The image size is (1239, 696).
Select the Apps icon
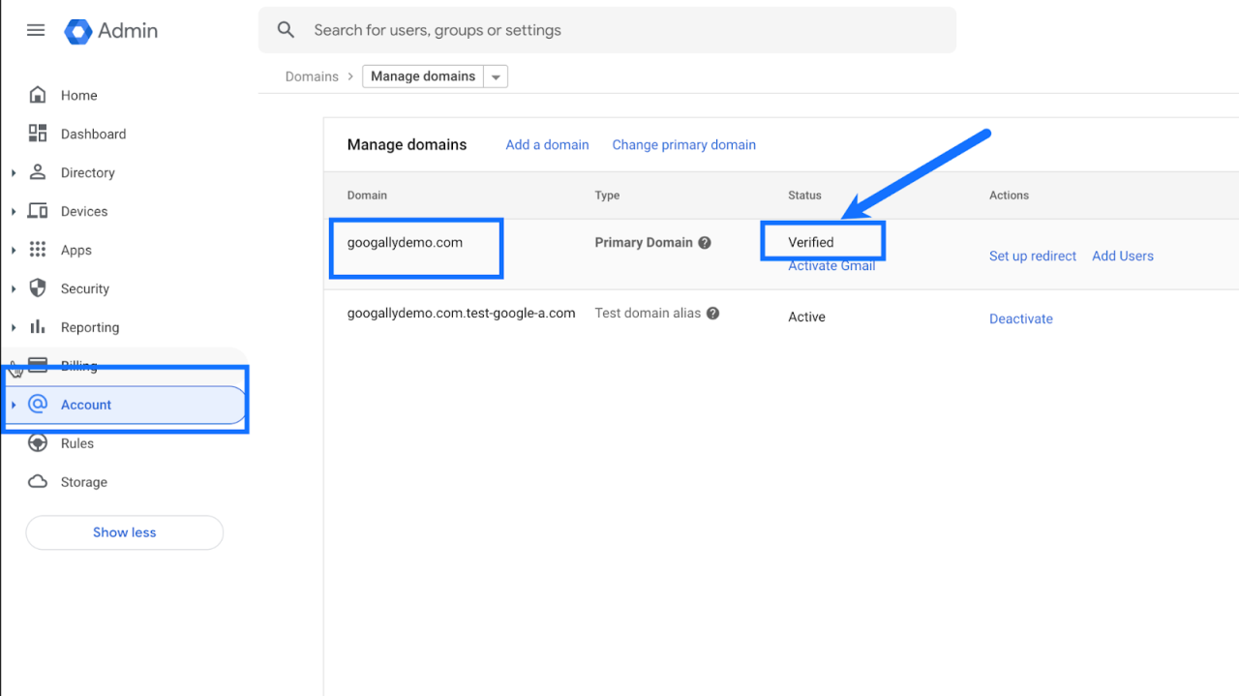(38, 250)
